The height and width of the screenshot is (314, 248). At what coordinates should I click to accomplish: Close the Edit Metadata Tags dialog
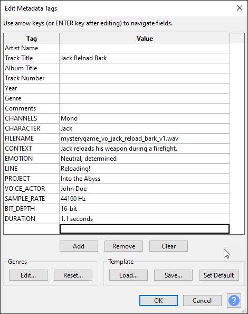click(x=240, y=8)
